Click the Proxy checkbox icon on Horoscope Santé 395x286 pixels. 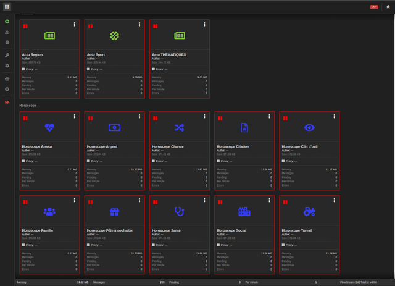[154, 245]
